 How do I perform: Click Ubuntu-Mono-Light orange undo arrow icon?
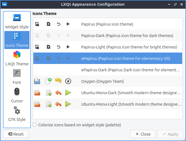58,104
